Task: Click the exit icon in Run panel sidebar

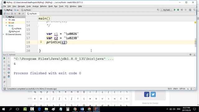Action: tap(4, 73)
